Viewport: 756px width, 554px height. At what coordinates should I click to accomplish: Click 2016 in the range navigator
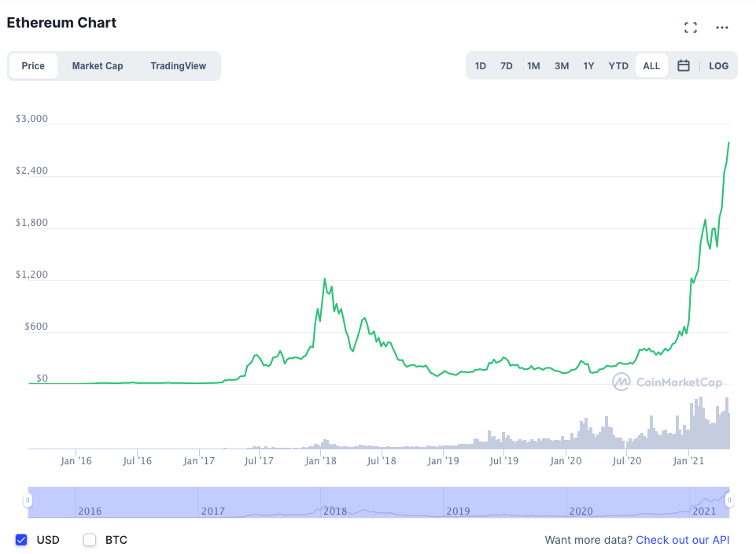point(90,511)
